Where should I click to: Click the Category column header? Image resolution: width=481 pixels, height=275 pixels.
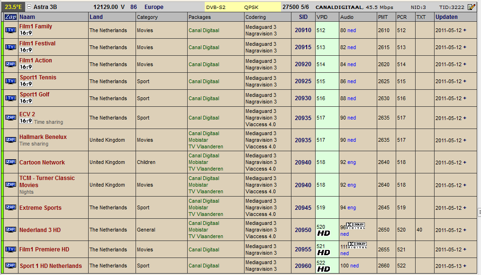(x=147, y=17)
